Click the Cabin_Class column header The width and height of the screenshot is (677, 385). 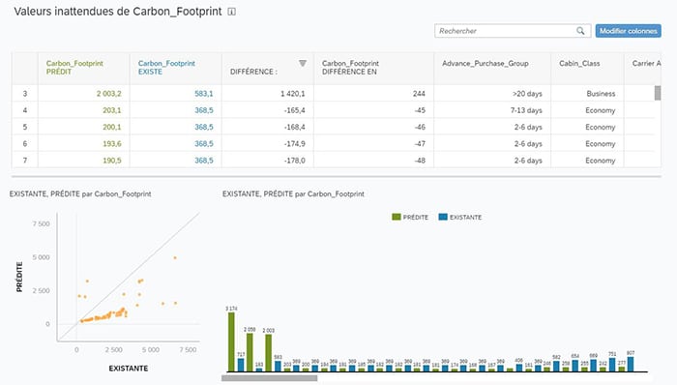point(588,68)
